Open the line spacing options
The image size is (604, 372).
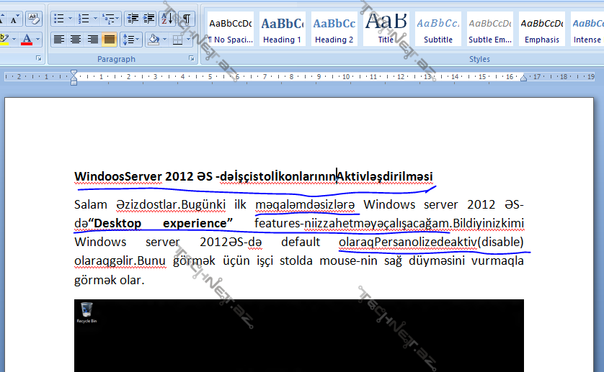pos(131,40)
